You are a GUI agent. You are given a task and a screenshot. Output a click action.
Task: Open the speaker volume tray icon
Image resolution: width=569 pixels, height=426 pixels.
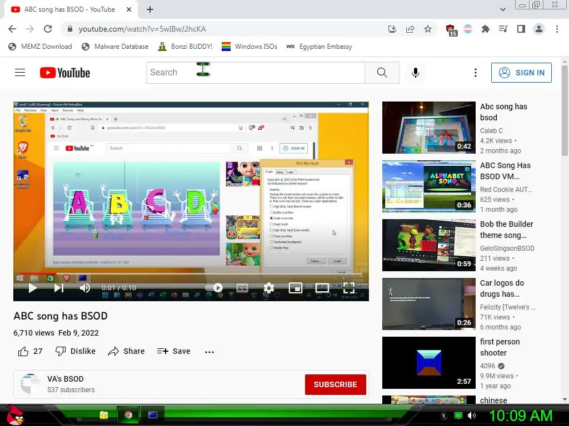pyautogui.click(x=471, y=415)
